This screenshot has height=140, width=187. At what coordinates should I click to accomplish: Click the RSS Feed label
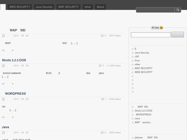pos(155,28)
